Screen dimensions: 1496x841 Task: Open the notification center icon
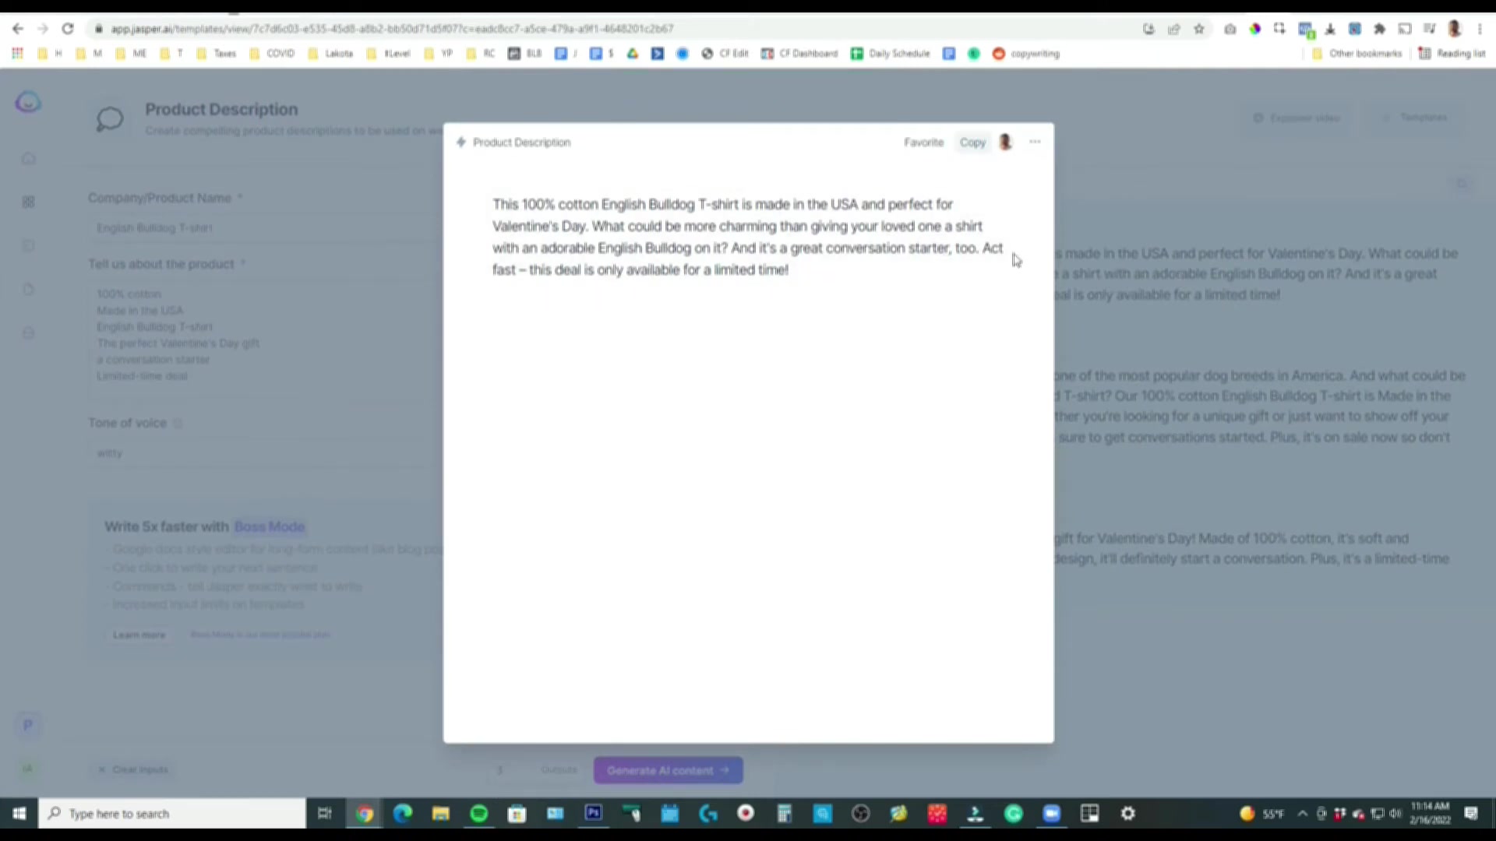[1471, 814]
